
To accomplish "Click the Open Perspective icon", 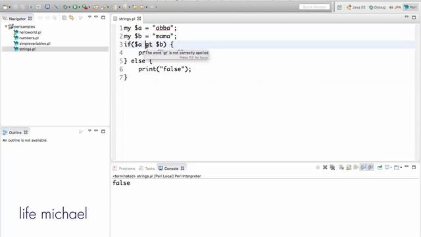I will pos(339,7).
